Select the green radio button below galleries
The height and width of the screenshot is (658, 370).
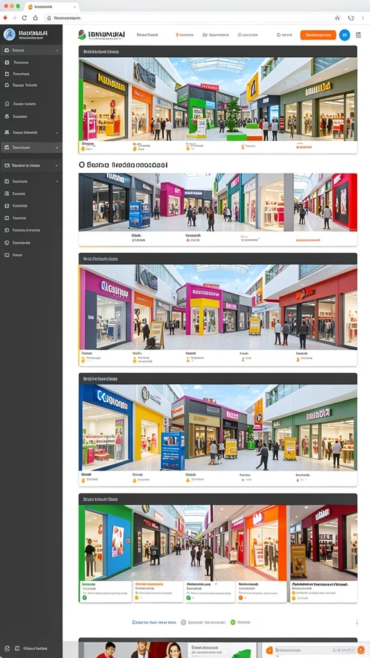pos(233,622)
